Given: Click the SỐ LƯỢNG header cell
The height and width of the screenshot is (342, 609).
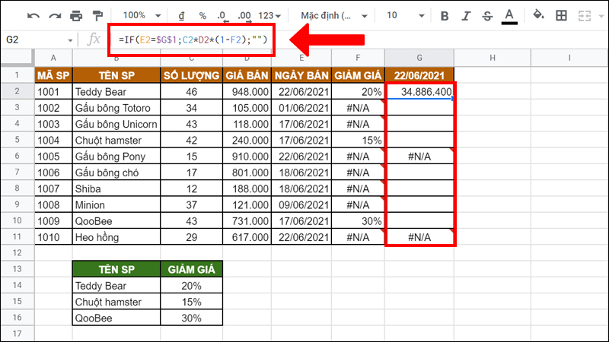Looking at the screenshot, I should [192, 75].
